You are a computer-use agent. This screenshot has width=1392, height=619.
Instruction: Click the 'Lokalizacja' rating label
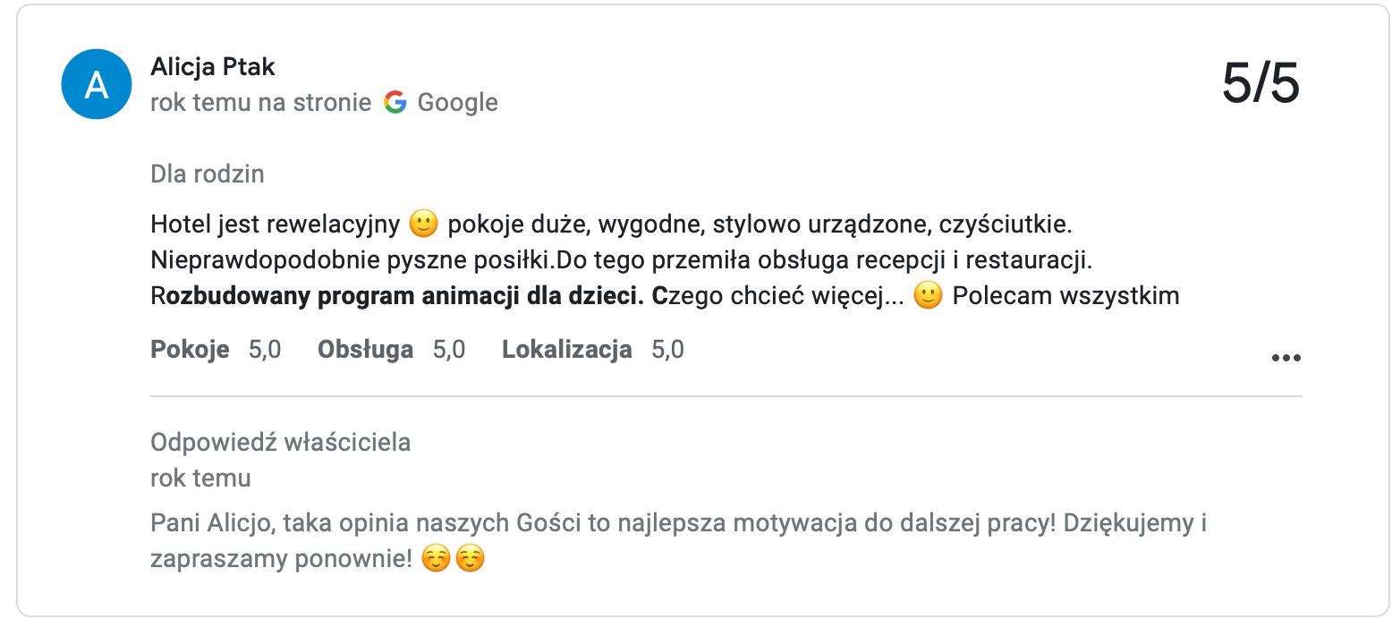tap(567, 350)
